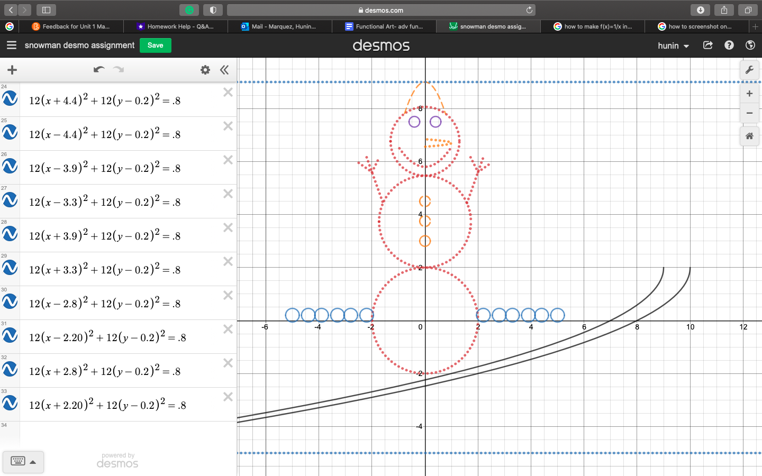Focus the desmos.com address bar

(x=381, y=10)
